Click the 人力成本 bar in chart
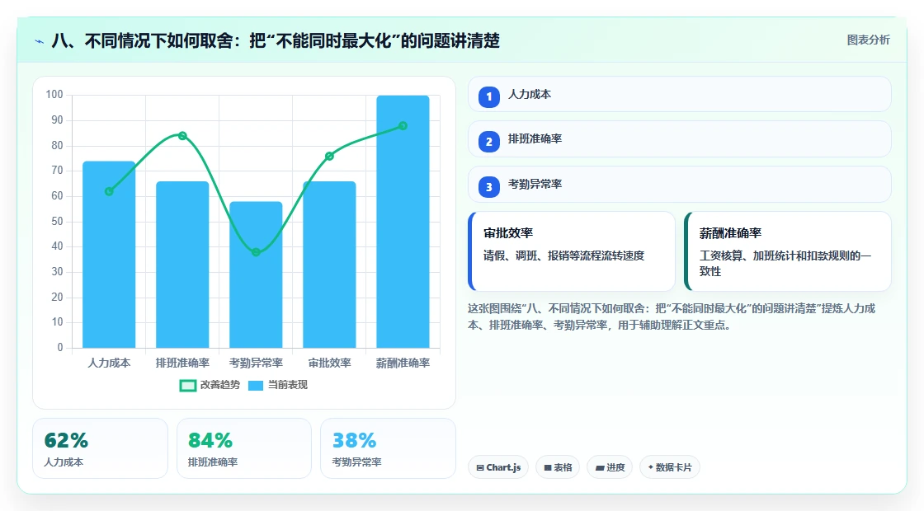This screenshot has height=511, width=924. [109, 255]
